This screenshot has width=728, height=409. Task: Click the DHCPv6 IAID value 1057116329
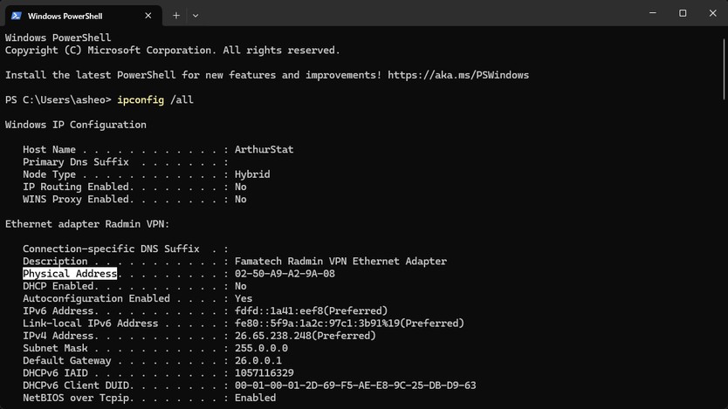(x=264, y=373)
